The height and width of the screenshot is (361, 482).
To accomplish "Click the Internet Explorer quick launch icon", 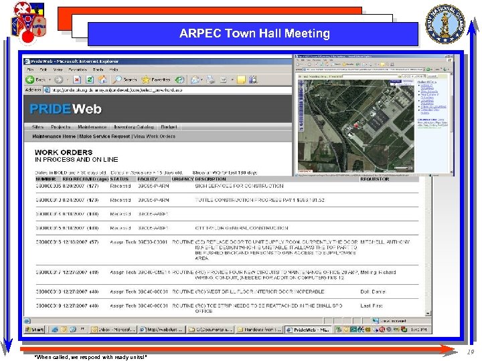I will (55, 330).
